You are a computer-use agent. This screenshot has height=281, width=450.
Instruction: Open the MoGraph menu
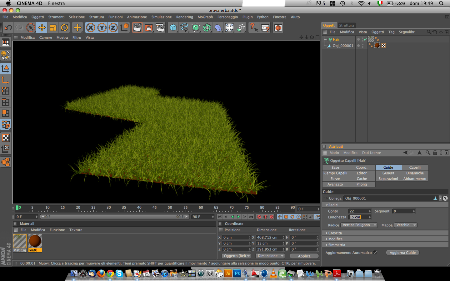205,17
